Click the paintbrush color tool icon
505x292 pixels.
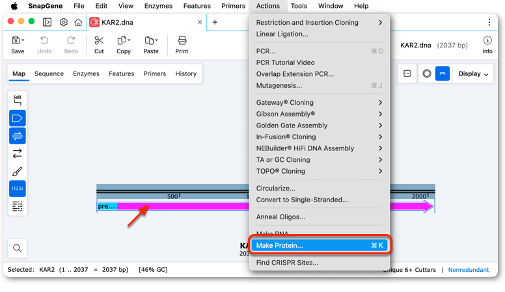tap(18, 171)
